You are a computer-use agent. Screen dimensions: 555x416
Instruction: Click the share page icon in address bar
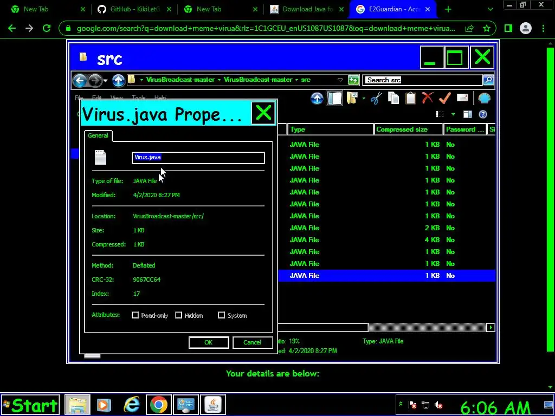click(x=469, y=28)
